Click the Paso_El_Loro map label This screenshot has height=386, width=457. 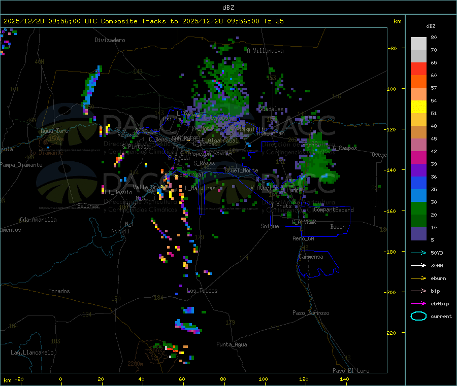[x=351, y=371]
